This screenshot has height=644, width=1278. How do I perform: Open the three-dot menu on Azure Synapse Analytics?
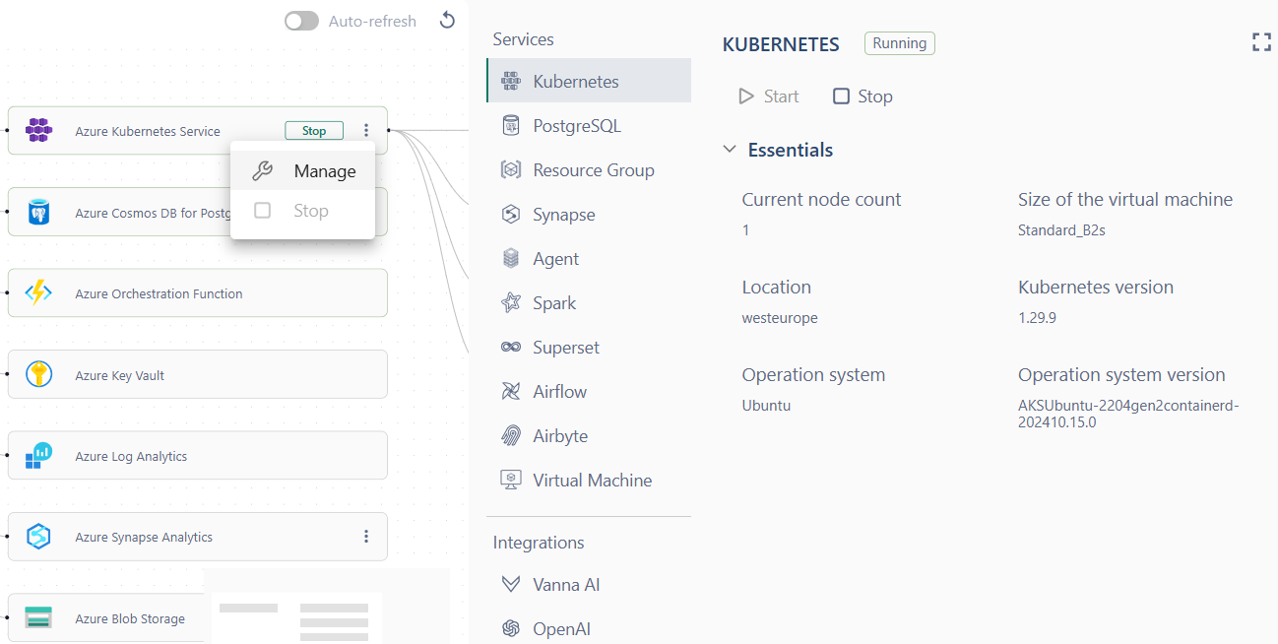pyautogui.click(x=366, y=537)
